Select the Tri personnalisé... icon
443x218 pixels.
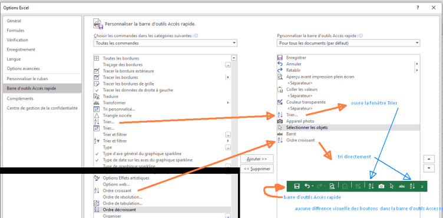point(97,109)
